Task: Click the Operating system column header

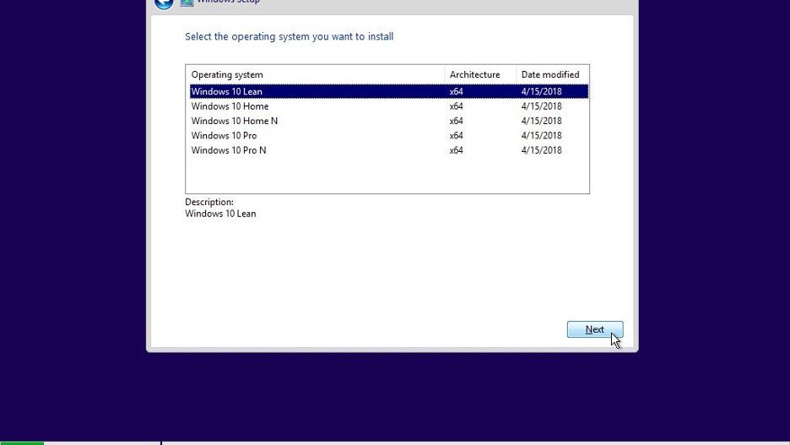Action: pyautogui.click(x=316, y=74)
